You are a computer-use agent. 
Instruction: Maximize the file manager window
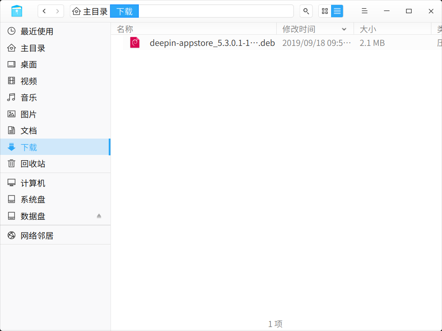click(409, 11)
